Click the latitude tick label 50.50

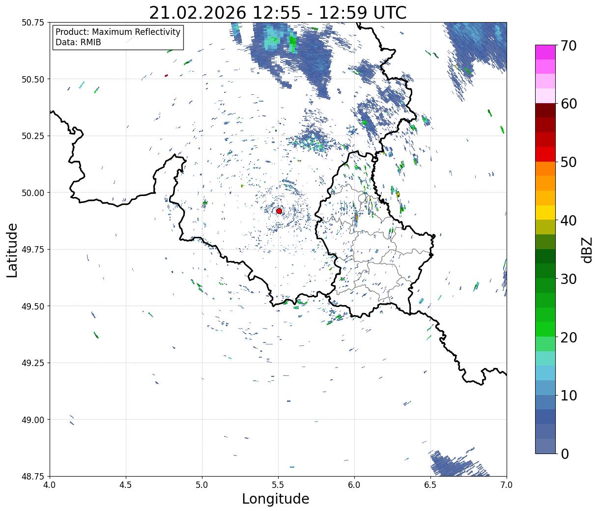point(32,79)
